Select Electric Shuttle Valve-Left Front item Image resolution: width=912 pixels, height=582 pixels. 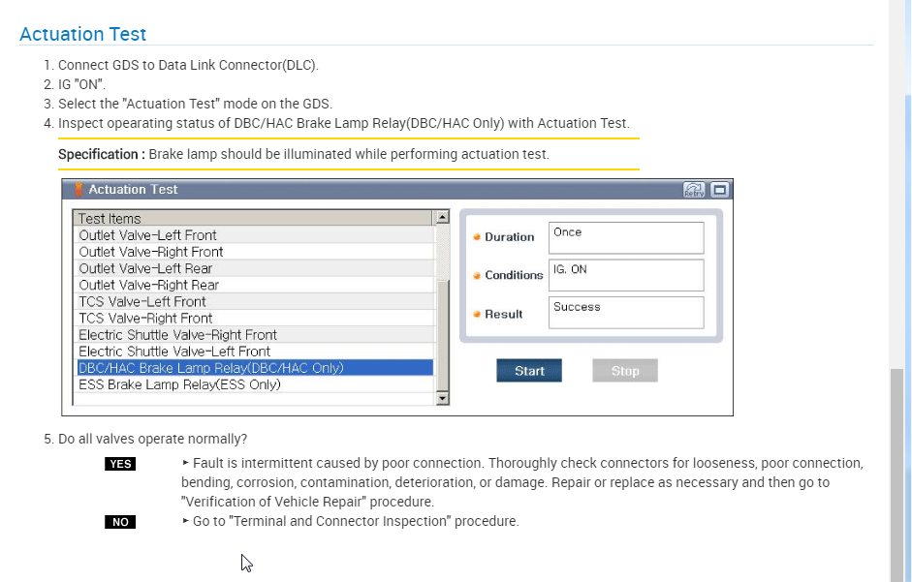coord(255,352)
